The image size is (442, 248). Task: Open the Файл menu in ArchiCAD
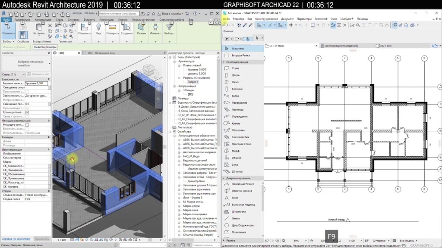coord(226,19)
